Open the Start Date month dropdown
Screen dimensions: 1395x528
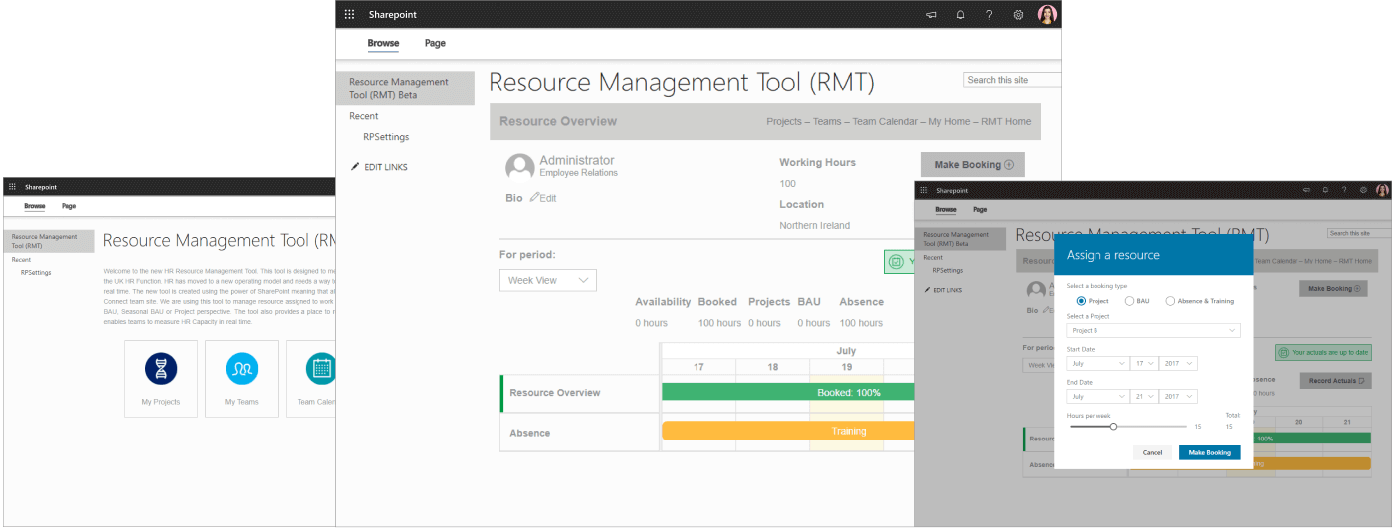click(1096, 364)
